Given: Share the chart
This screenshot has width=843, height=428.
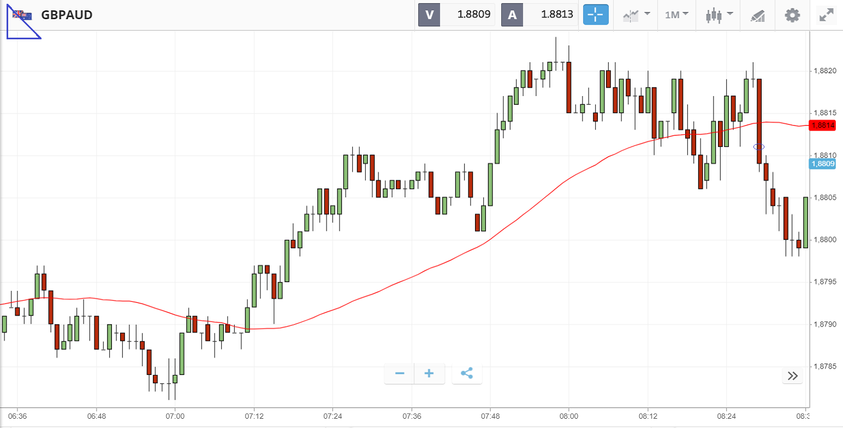Looking at the screenshot, I should pyautogui.click(x=467, y=373).
